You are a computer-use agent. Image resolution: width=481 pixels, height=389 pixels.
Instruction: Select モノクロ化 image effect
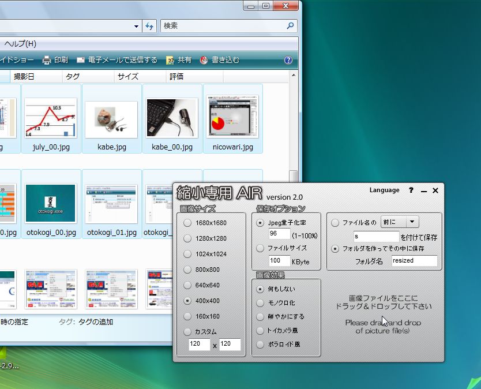(260, 303)
